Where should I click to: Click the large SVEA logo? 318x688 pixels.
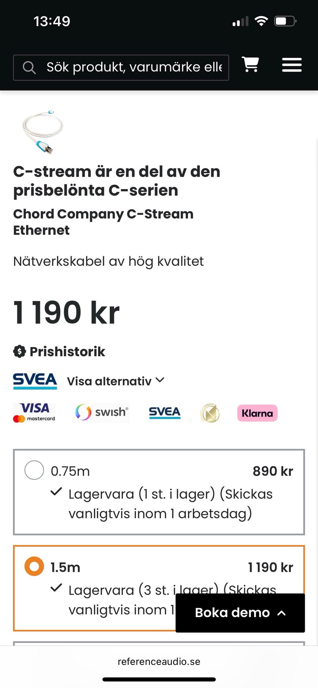click(35, 381)
